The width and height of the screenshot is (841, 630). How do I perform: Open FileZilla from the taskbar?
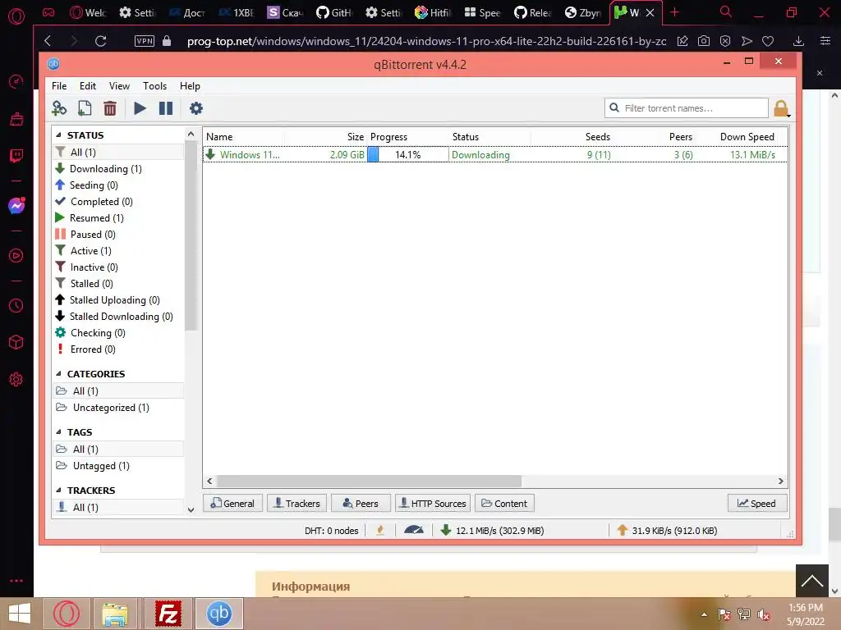pos(168,614)
